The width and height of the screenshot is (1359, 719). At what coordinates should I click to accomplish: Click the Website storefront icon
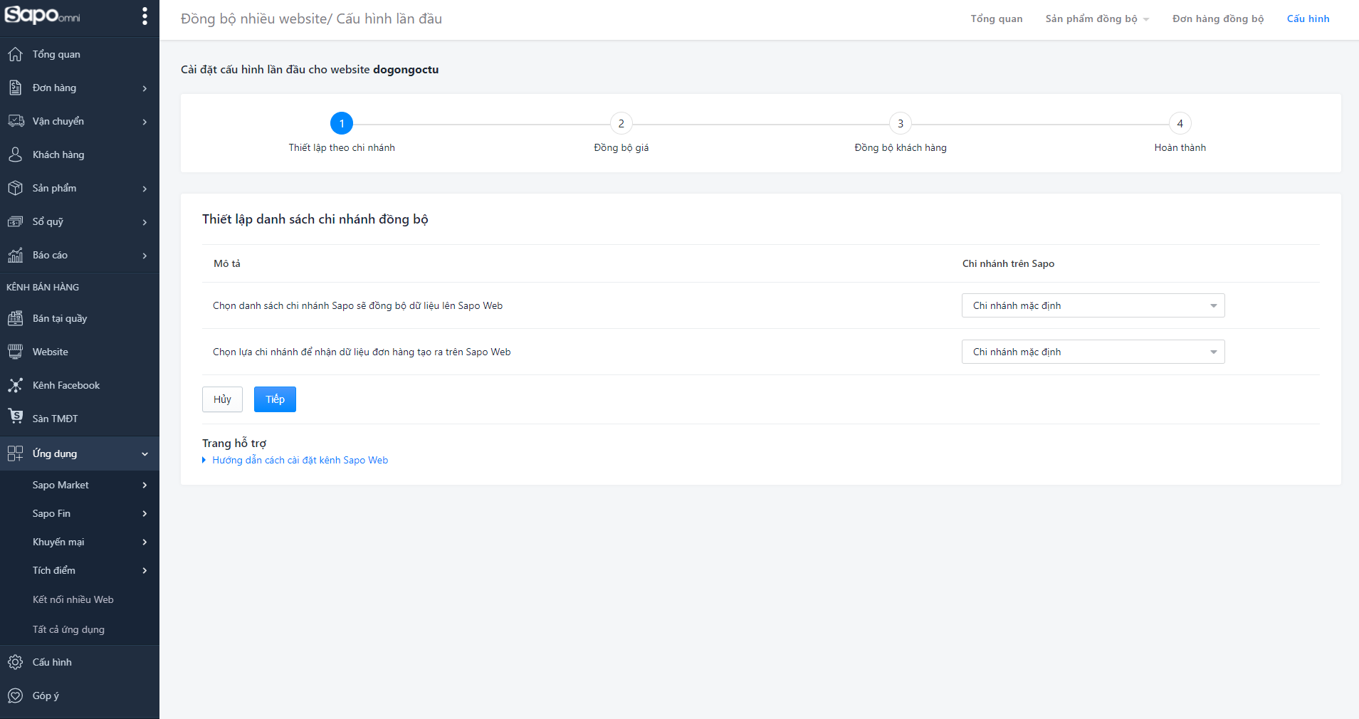pyautogui.click(x=15, y=352)
